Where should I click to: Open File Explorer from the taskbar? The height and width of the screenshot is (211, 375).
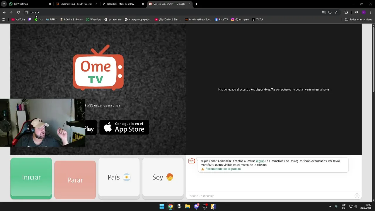click(x=187, y=206)
